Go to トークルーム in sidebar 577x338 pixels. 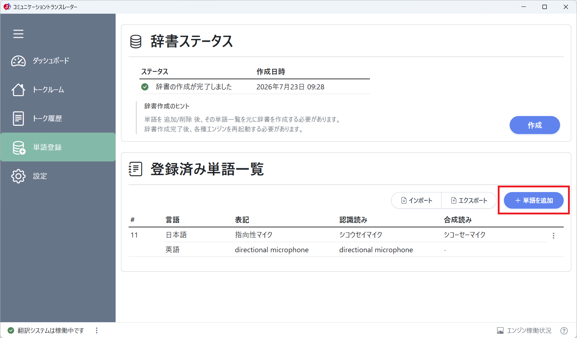[x=58, y=90]
